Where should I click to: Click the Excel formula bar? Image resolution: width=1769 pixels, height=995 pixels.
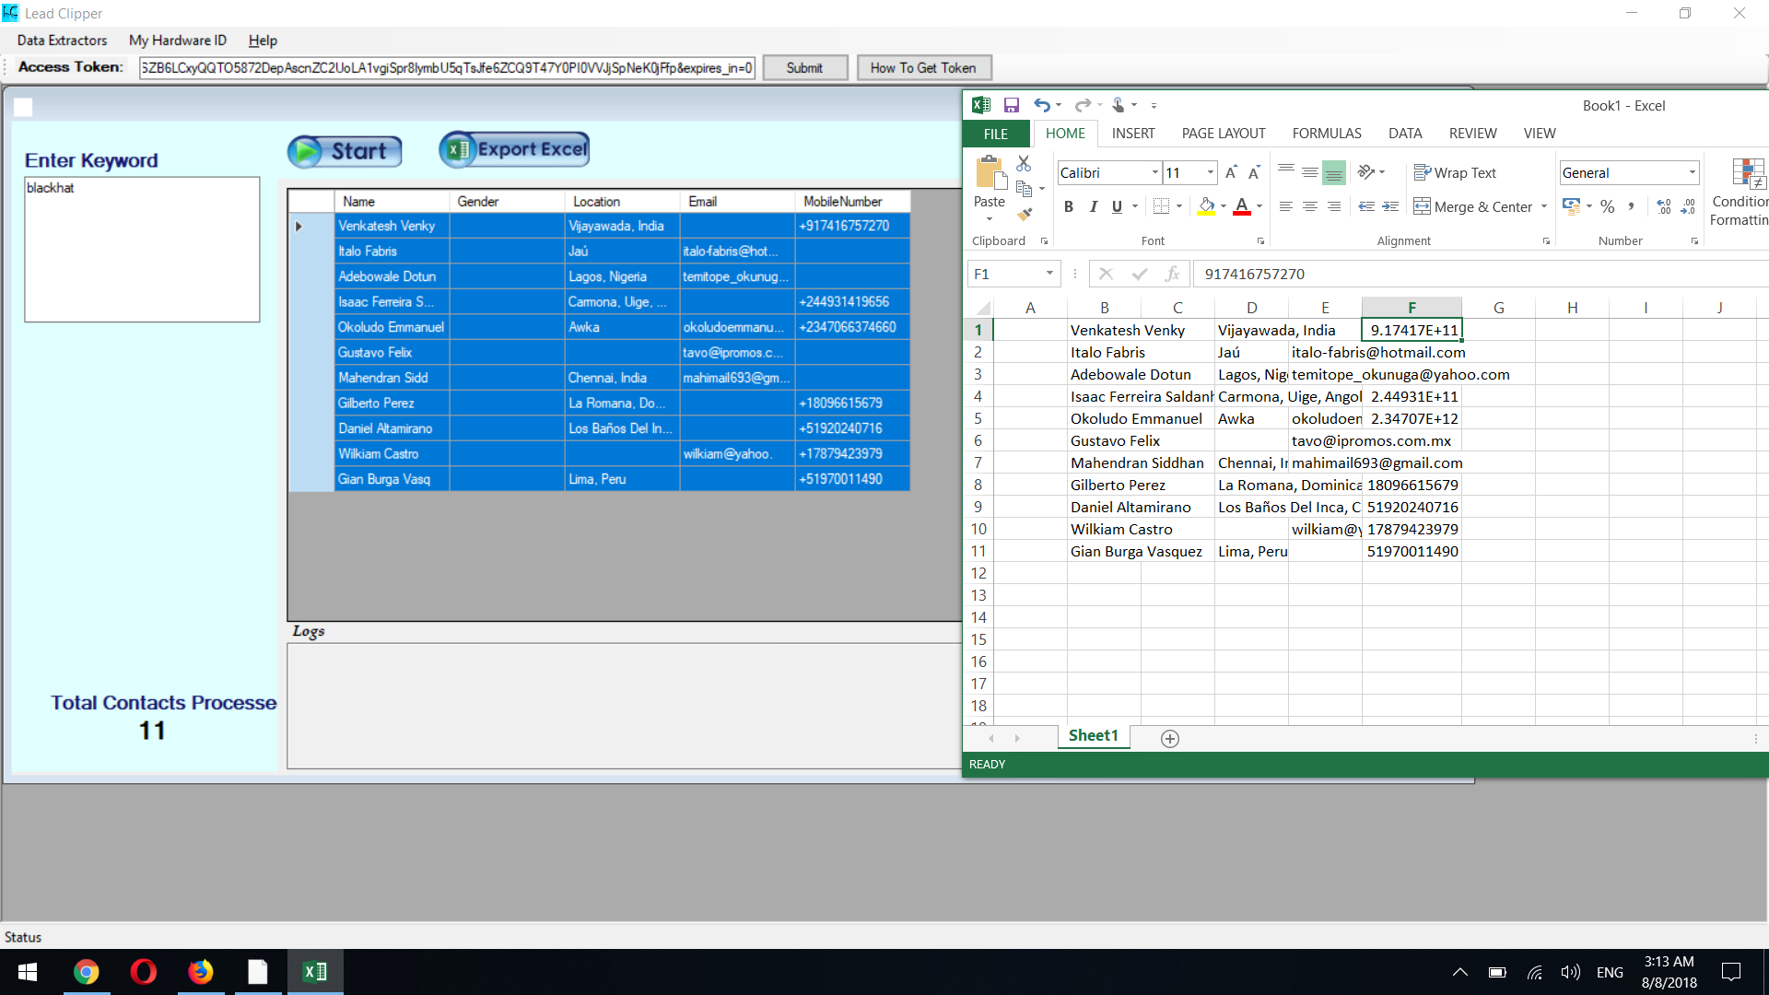tap(1480, 274)
